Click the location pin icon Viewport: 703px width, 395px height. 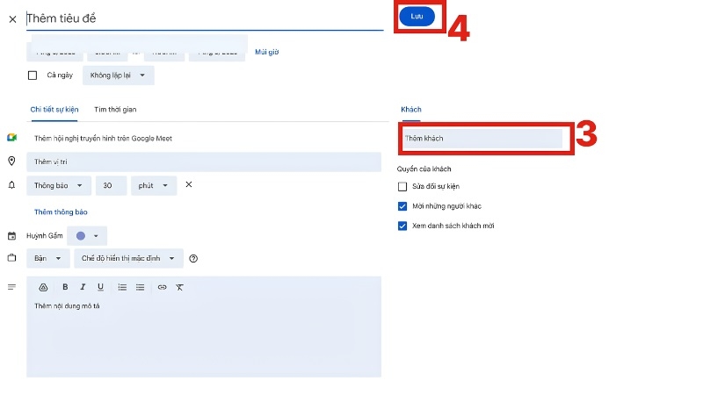(11, 161)
